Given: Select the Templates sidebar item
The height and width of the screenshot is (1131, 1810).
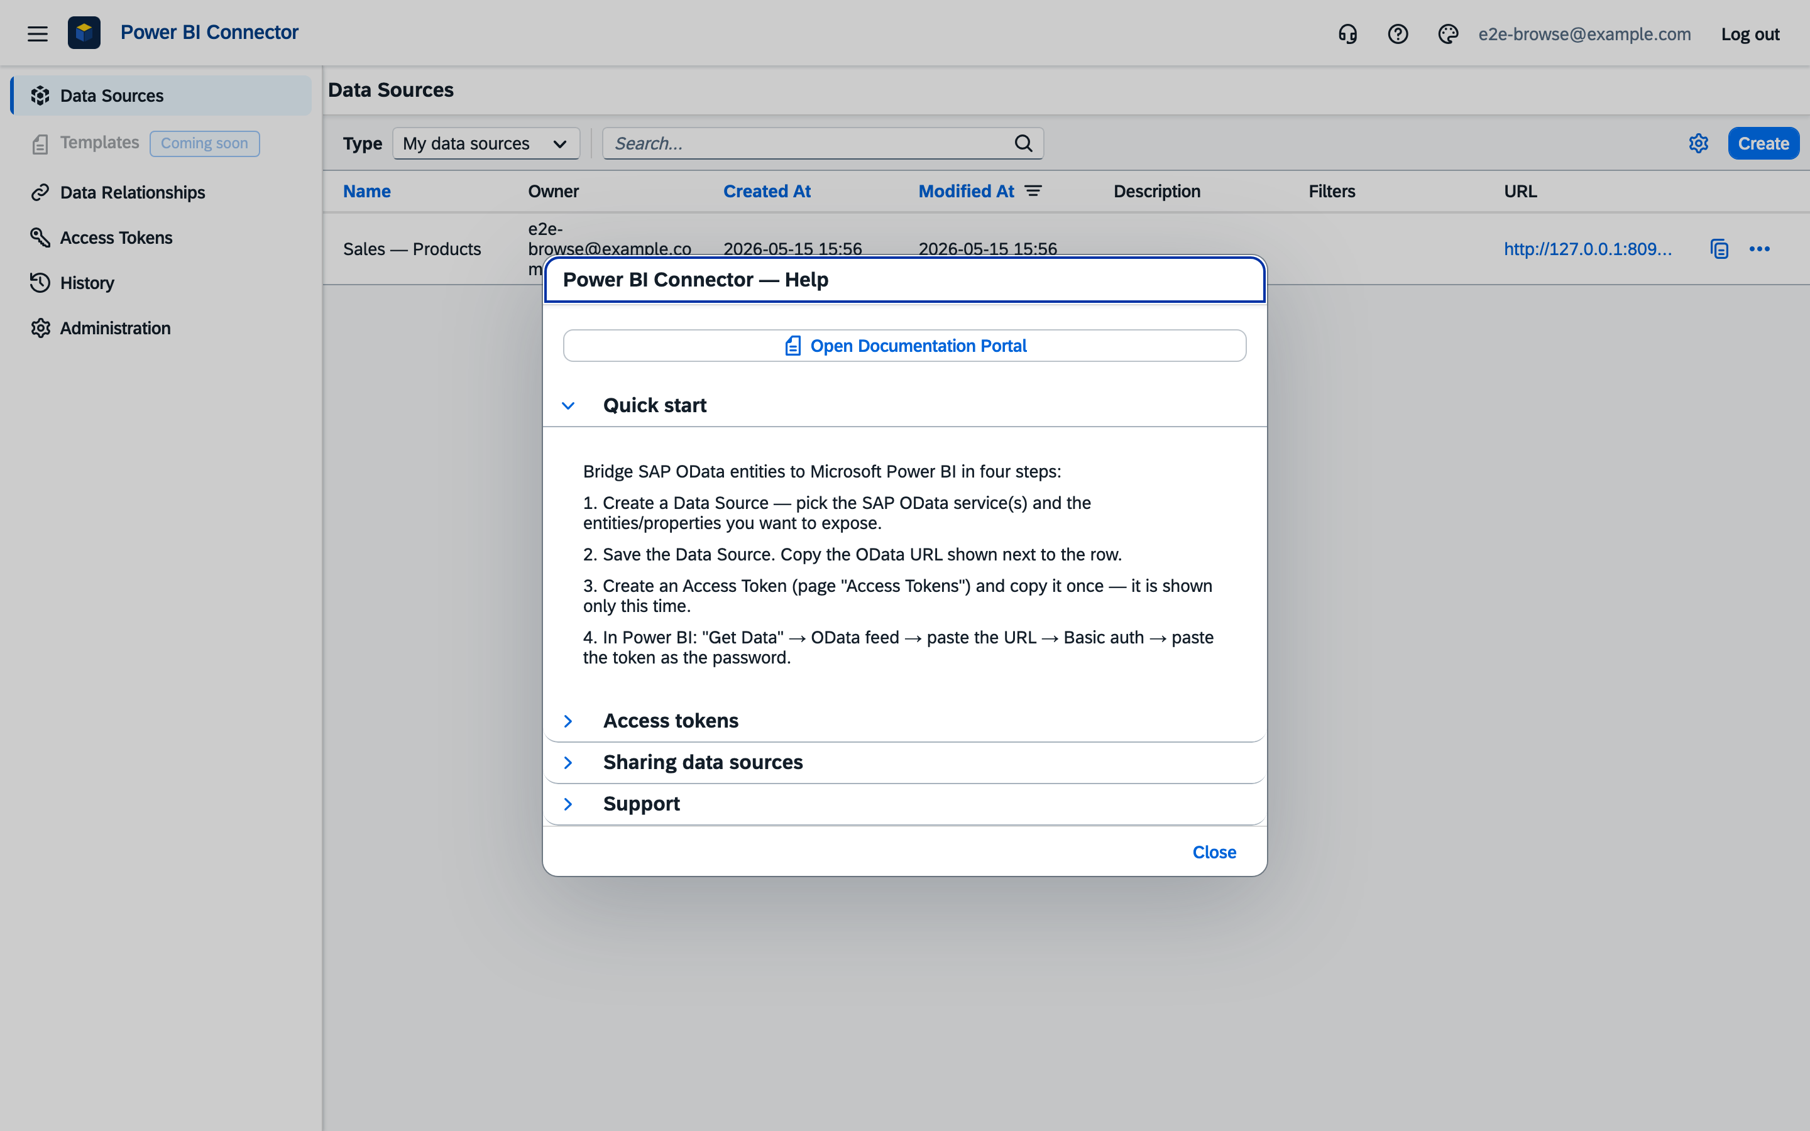Looking at the screenshot, I should (x=99, y=143).
